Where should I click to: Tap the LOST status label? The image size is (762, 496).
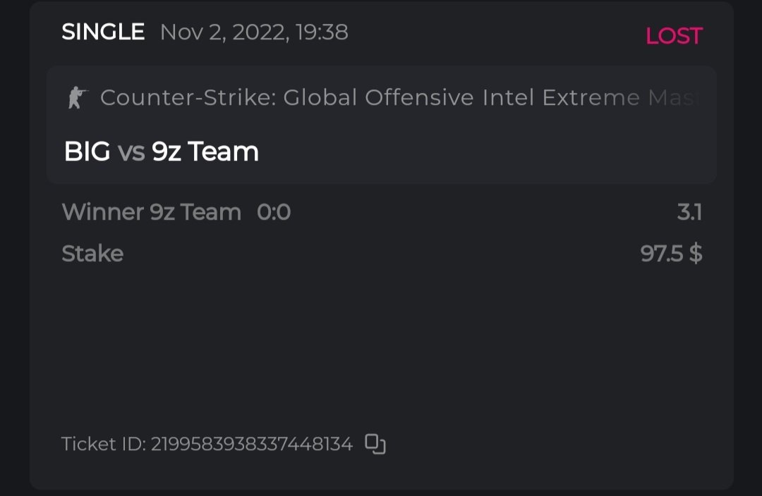click(x=674, y=36)
